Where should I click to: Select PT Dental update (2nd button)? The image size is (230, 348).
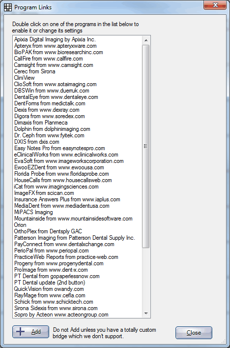[x=50, y=283]
